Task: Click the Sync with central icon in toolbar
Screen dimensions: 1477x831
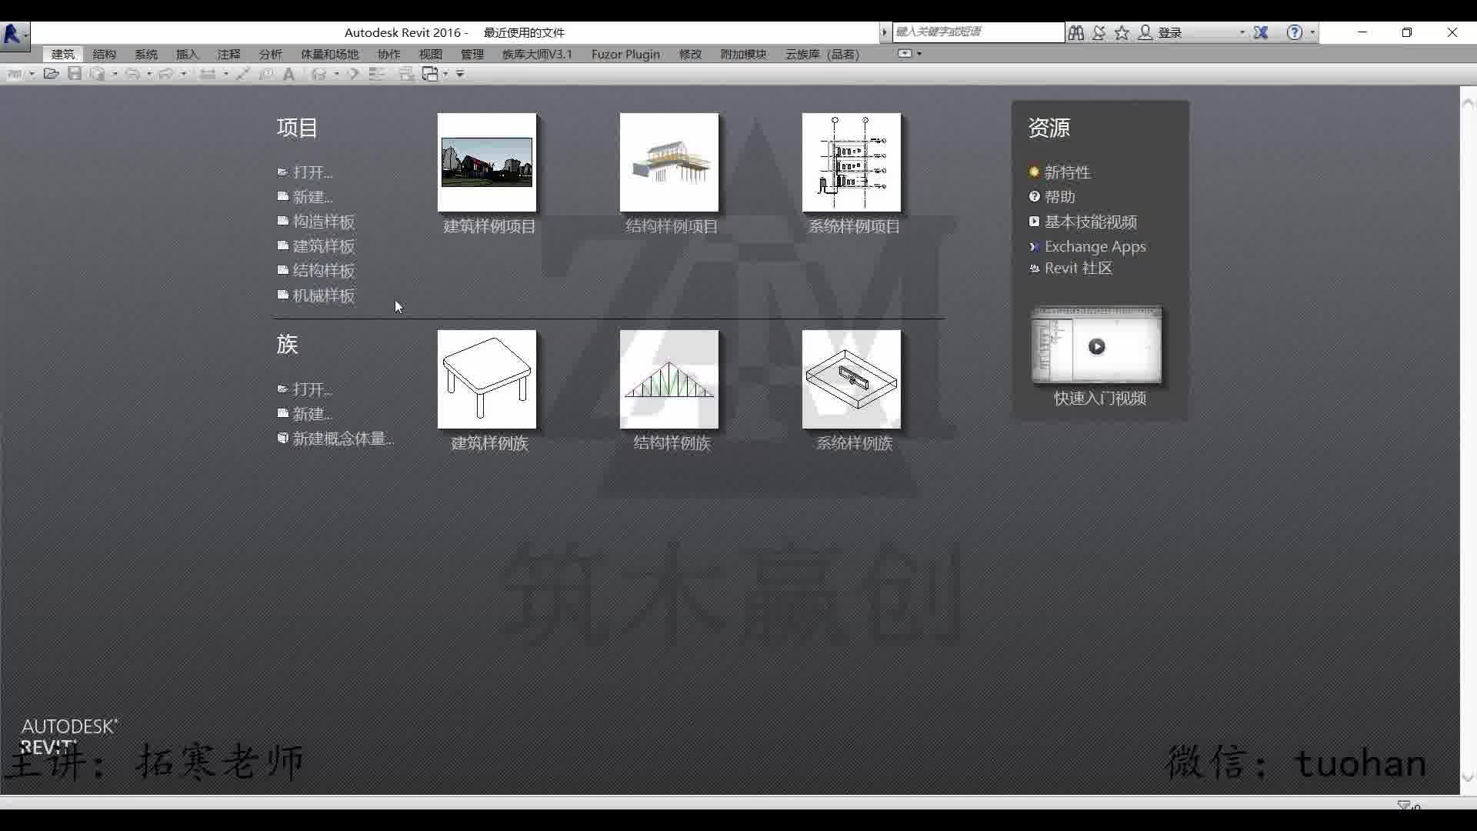Action: pyautogui.click(x=97, y=74)
